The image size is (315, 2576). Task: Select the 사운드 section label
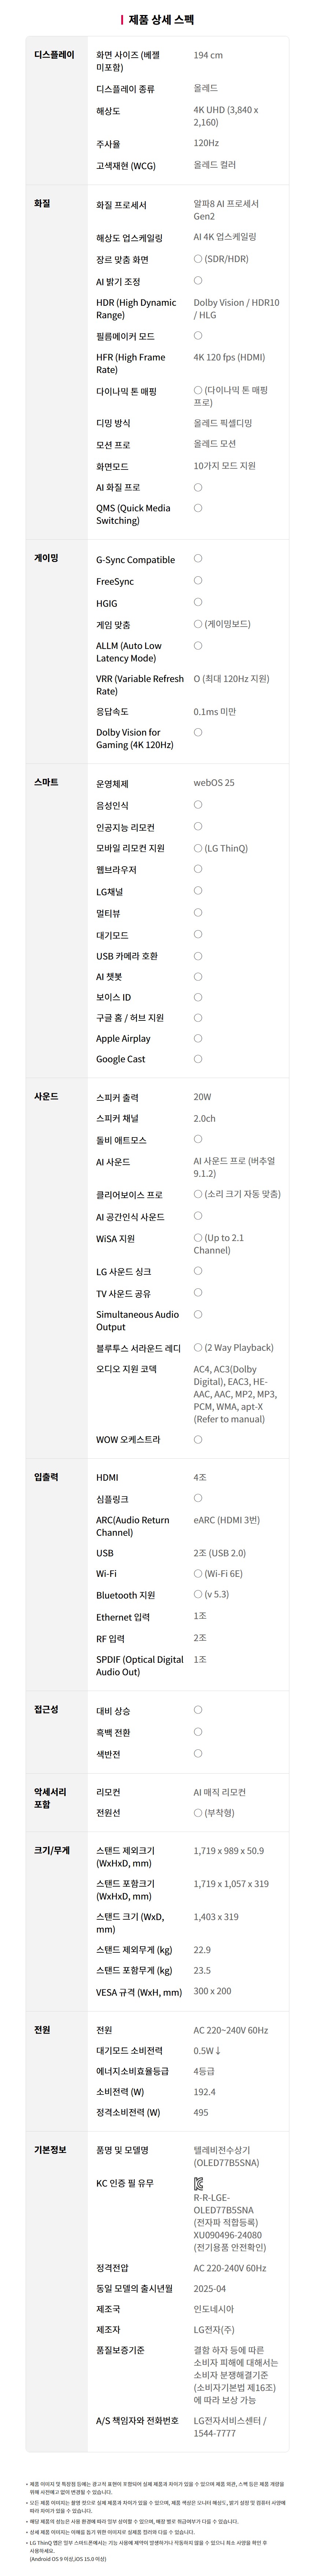click(46, 1096)
